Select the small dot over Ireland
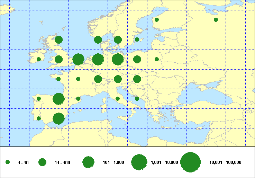Screen dimensions: 255x178 click(39, 59)
